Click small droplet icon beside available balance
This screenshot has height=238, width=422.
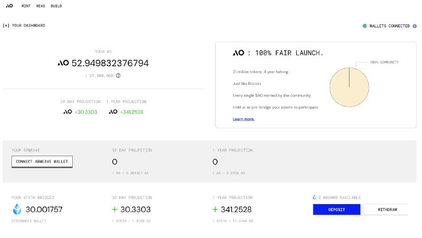pyautogui.click(x=314, y=197)
